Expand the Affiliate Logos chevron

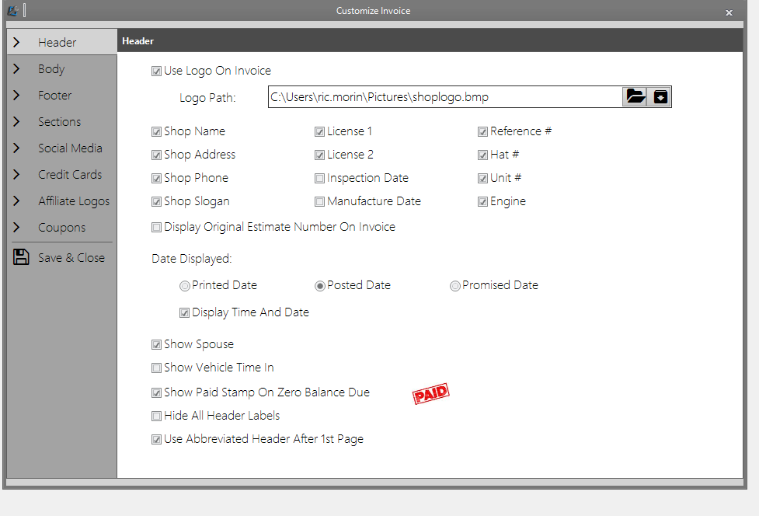coord(16,200)
